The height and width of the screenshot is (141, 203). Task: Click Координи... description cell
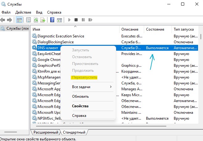(x=131, y=71)
